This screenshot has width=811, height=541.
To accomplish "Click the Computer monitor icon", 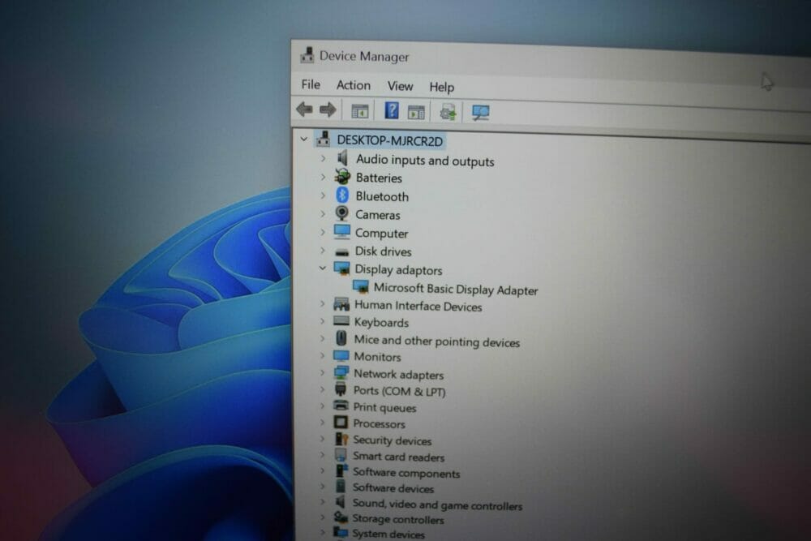I will click(x=342, y=232).
